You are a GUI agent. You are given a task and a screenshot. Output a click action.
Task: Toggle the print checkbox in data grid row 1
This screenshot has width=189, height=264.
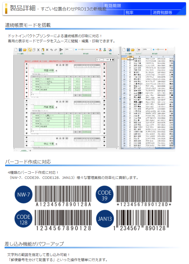point(130,59)
